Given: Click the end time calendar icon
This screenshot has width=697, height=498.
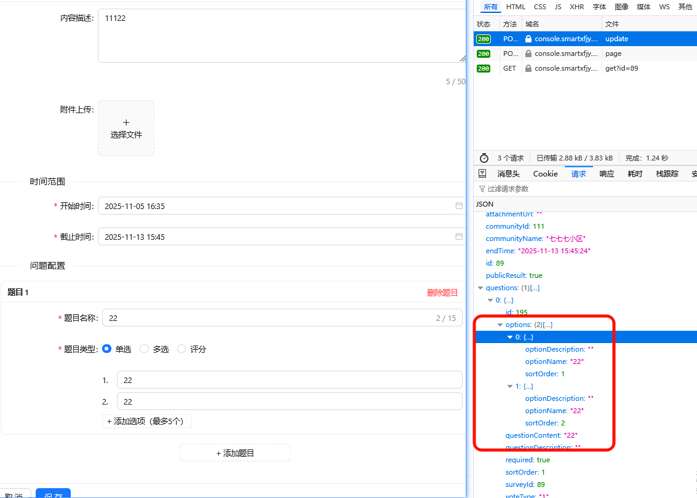Looking at the screenshot, I should point(458,237).
